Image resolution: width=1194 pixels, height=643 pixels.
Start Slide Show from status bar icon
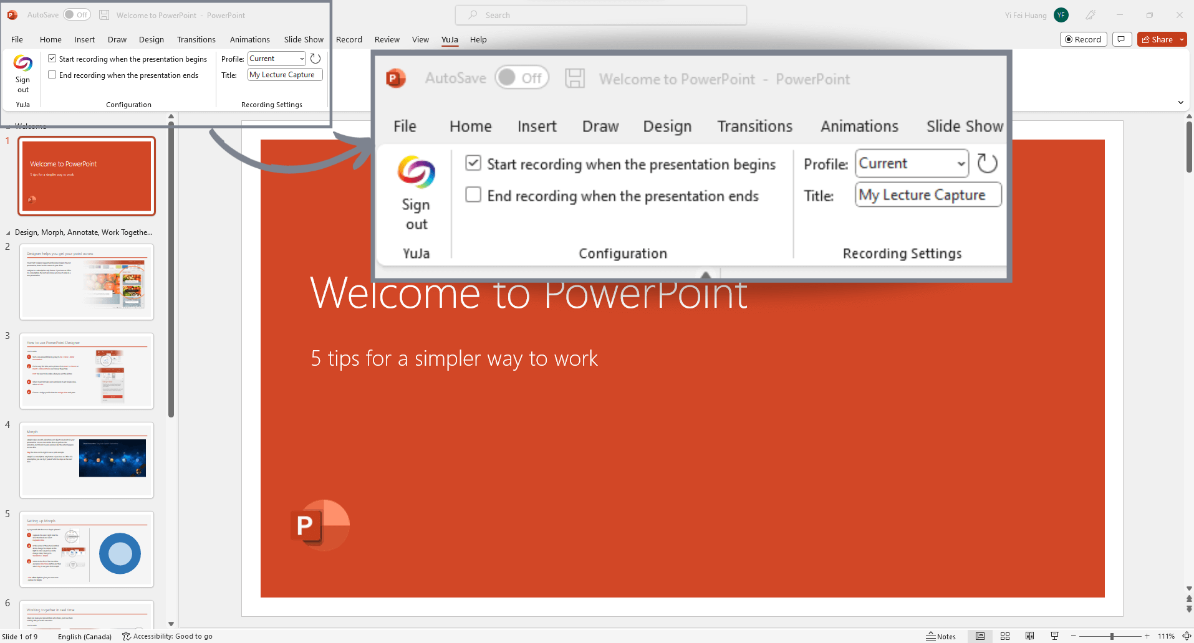coord(1054,636)
